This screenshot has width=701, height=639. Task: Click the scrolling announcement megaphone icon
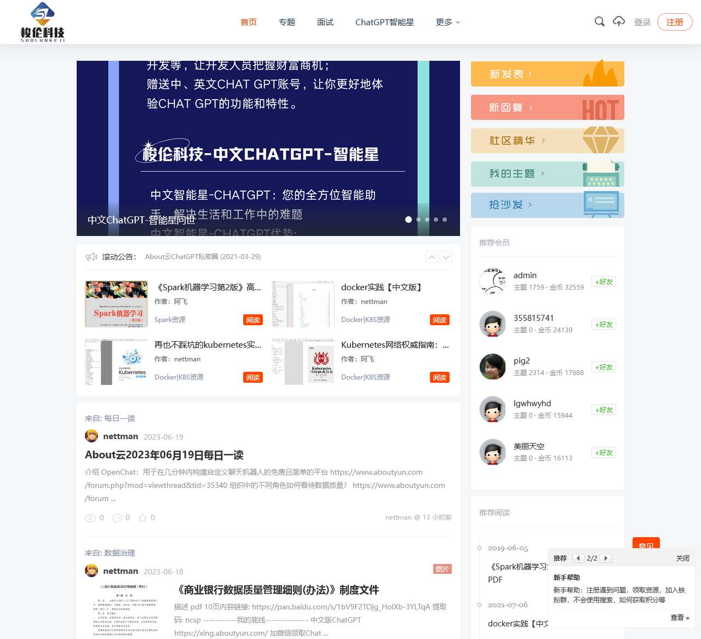tap(91, 257)
